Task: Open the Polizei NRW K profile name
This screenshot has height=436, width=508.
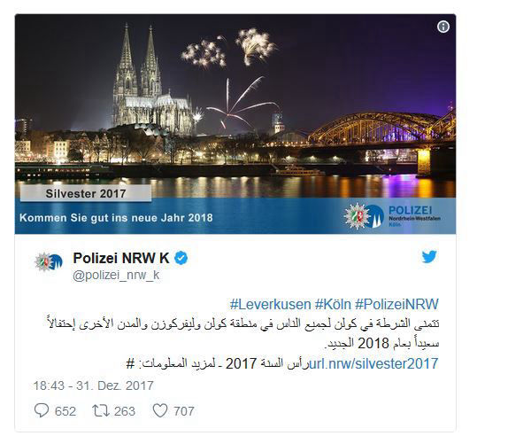Action: tap(121, 258)
